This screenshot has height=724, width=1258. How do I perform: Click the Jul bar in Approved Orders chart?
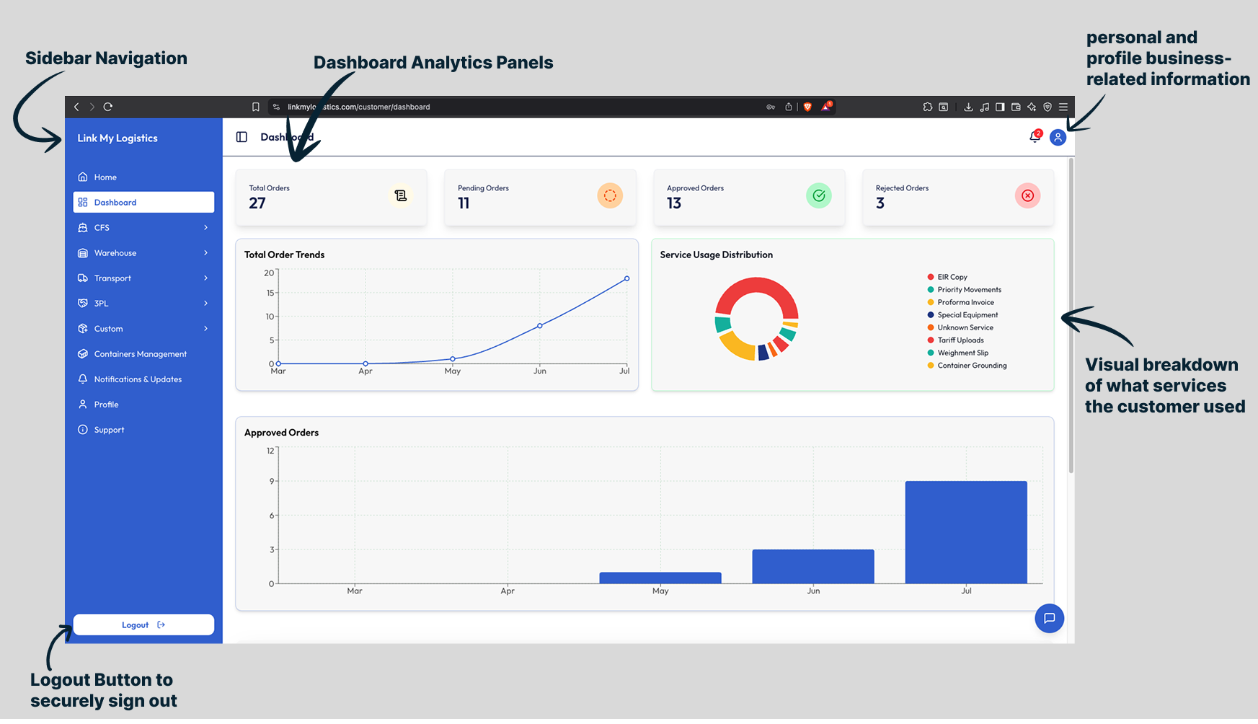pos(965,532)
